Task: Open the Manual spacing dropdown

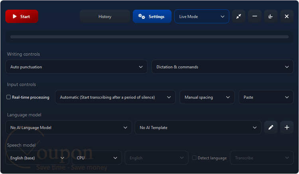Action: pos(207,97)
